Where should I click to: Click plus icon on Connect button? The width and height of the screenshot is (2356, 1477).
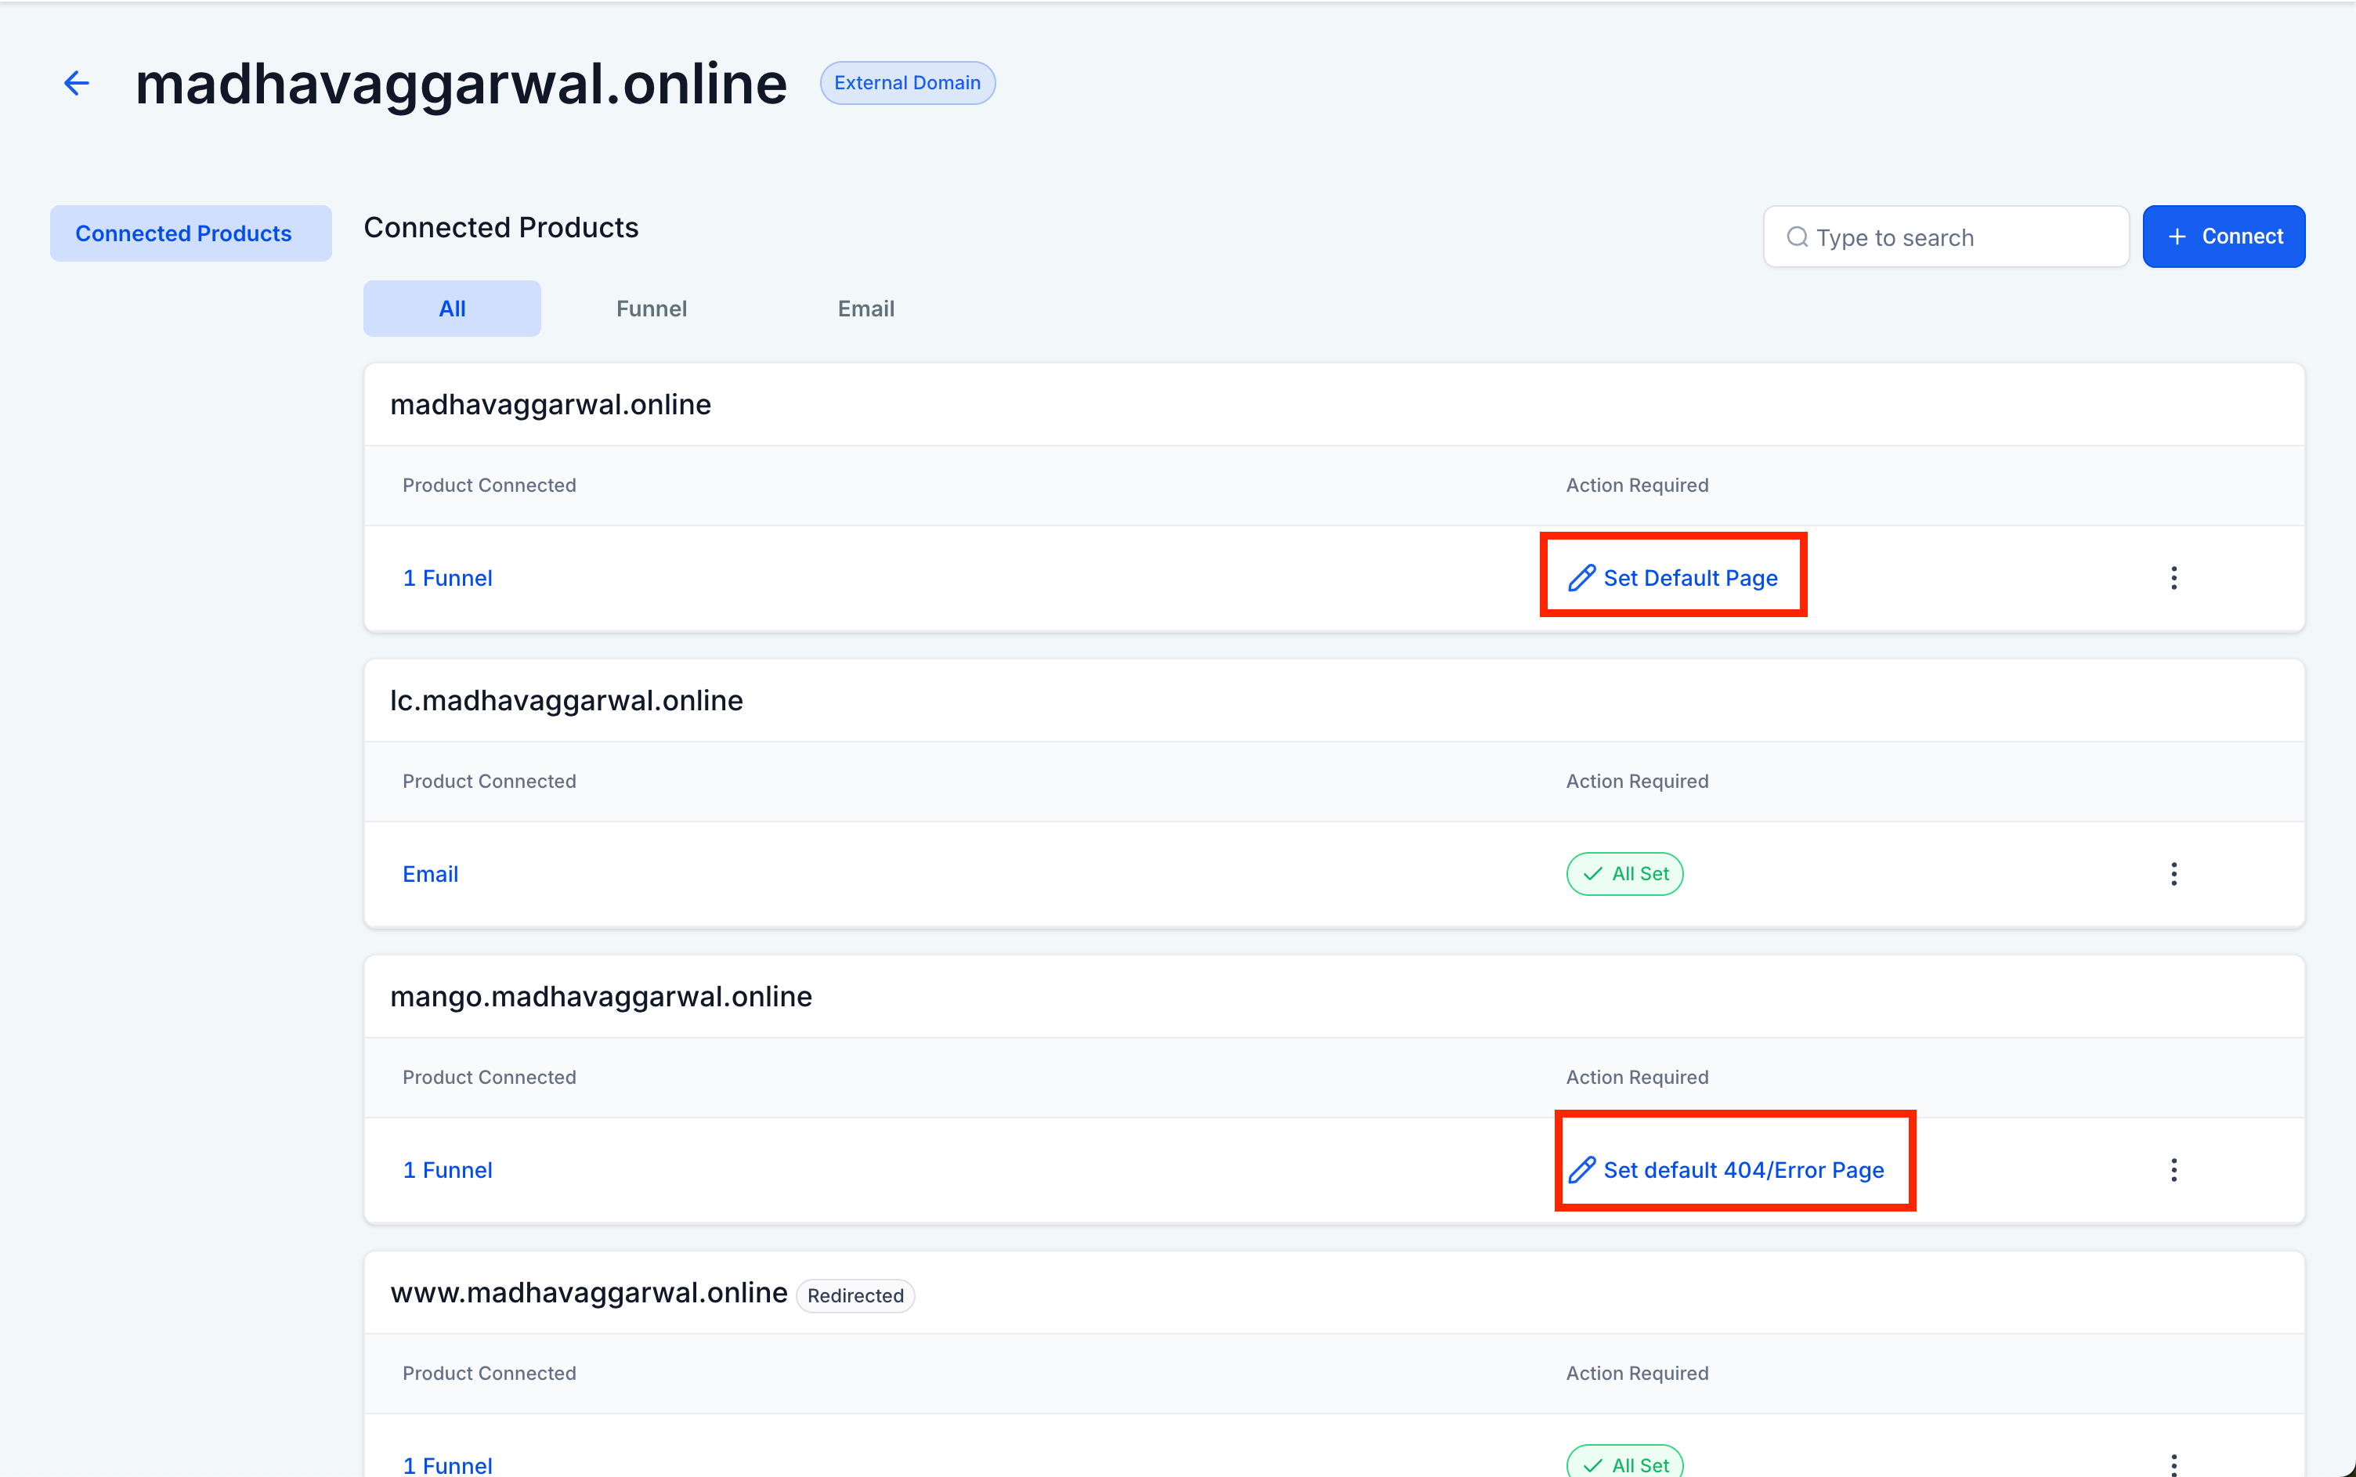click(x=2177, y=237)
